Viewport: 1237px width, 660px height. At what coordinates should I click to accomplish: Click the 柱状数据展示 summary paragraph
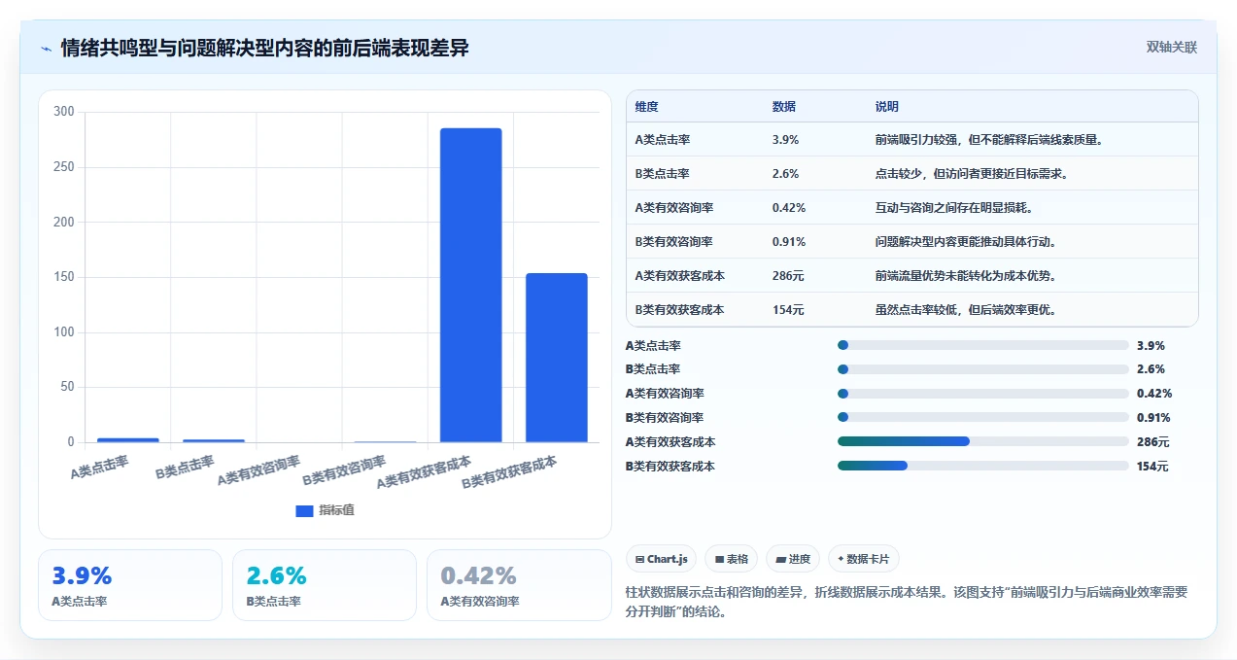point(908,602)
